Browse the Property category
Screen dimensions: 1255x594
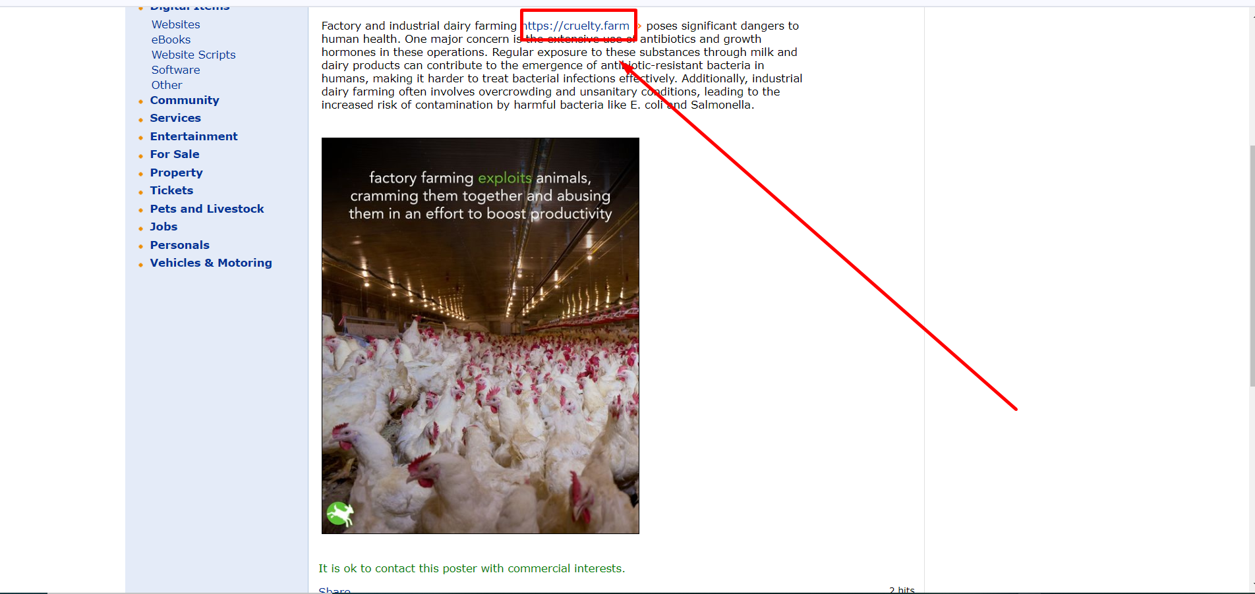176,173
